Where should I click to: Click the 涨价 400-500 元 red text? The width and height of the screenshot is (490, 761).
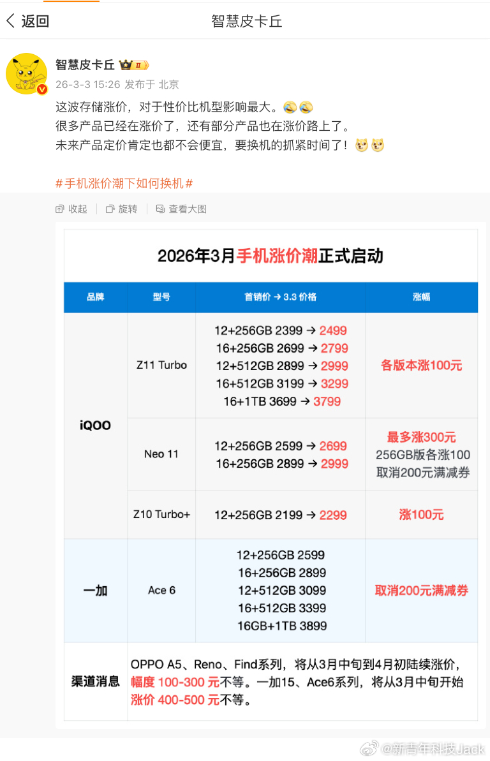(x=175, y=700)
